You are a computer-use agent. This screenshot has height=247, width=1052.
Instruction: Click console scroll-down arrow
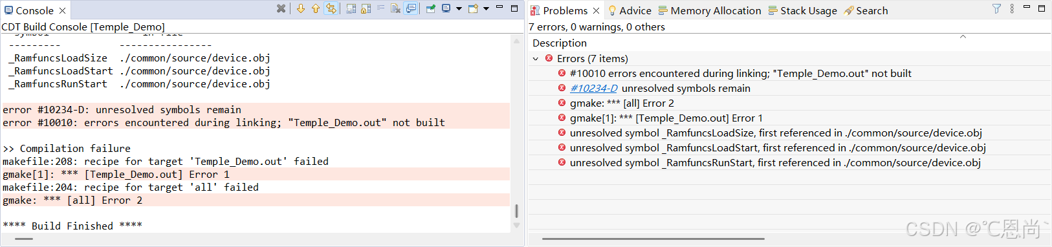click(516, 226)
